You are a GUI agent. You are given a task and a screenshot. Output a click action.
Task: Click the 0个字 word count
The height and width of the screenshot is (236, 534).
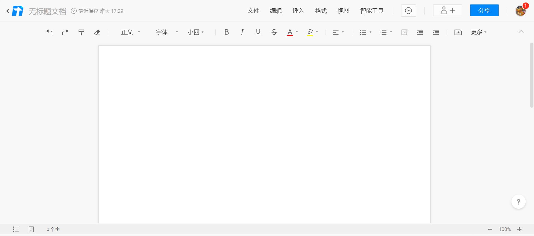coord(53,229)
